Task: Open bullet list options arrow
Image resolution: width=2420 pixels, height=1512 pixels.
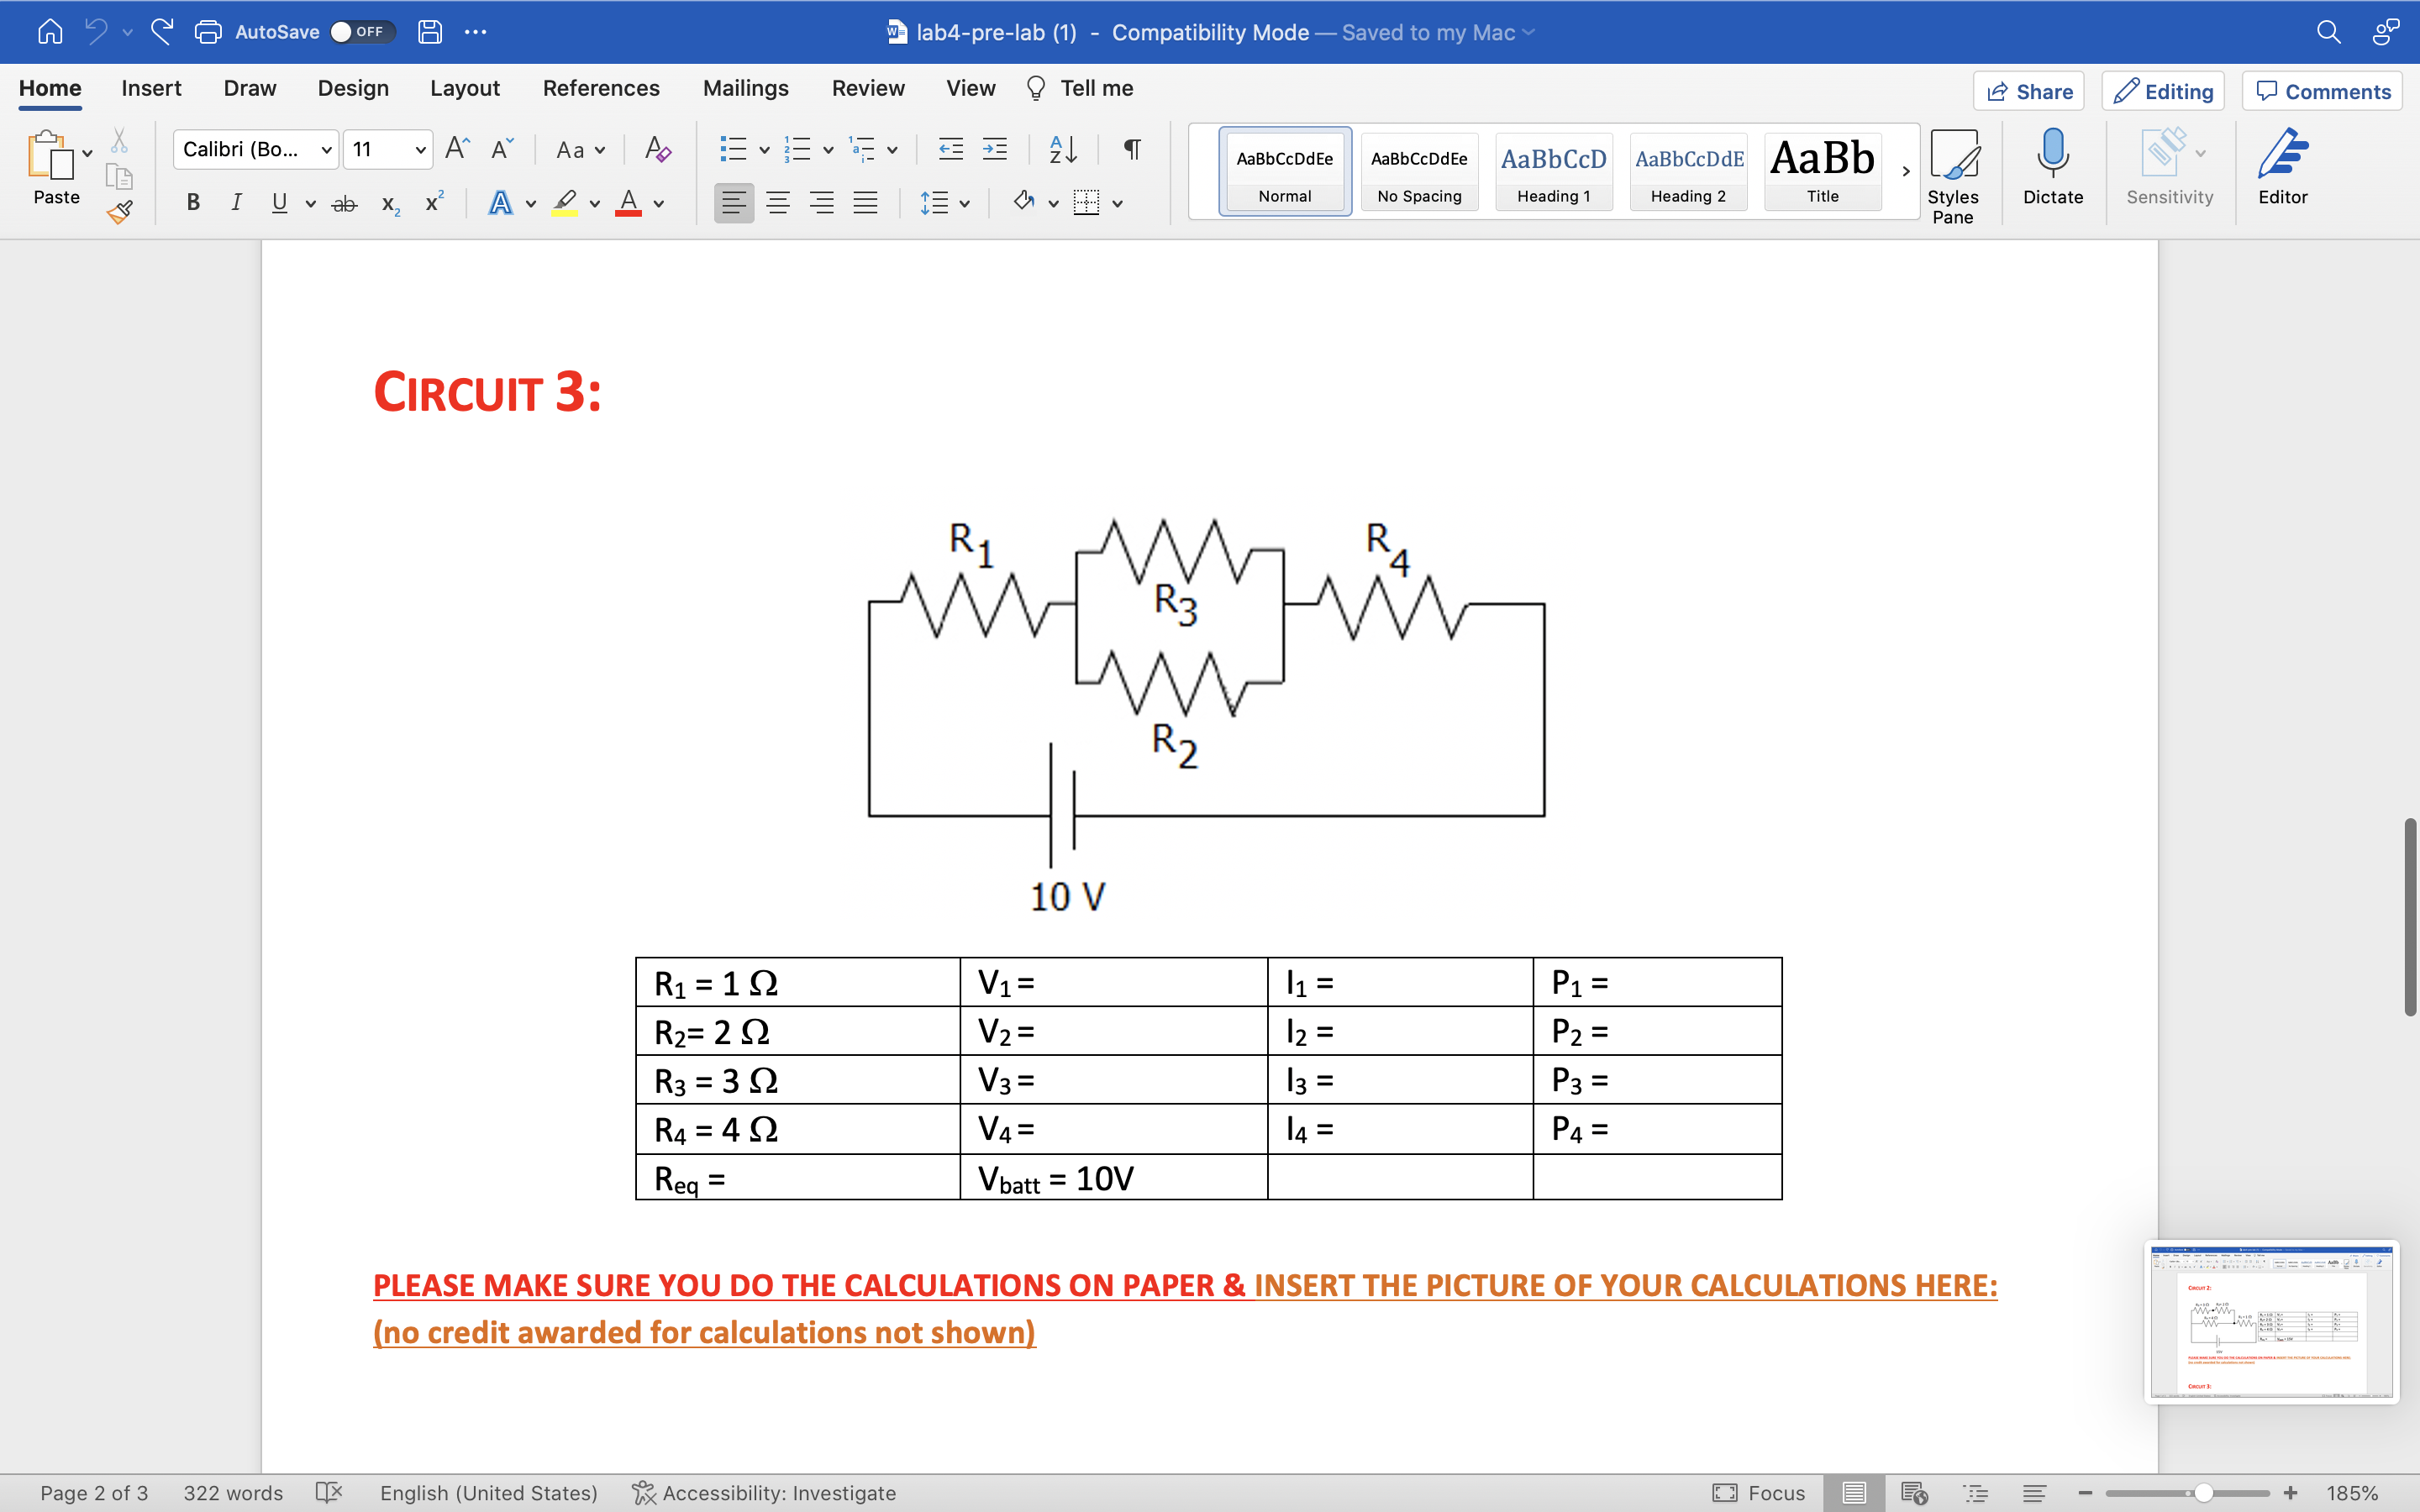Action: click(764, 150)
